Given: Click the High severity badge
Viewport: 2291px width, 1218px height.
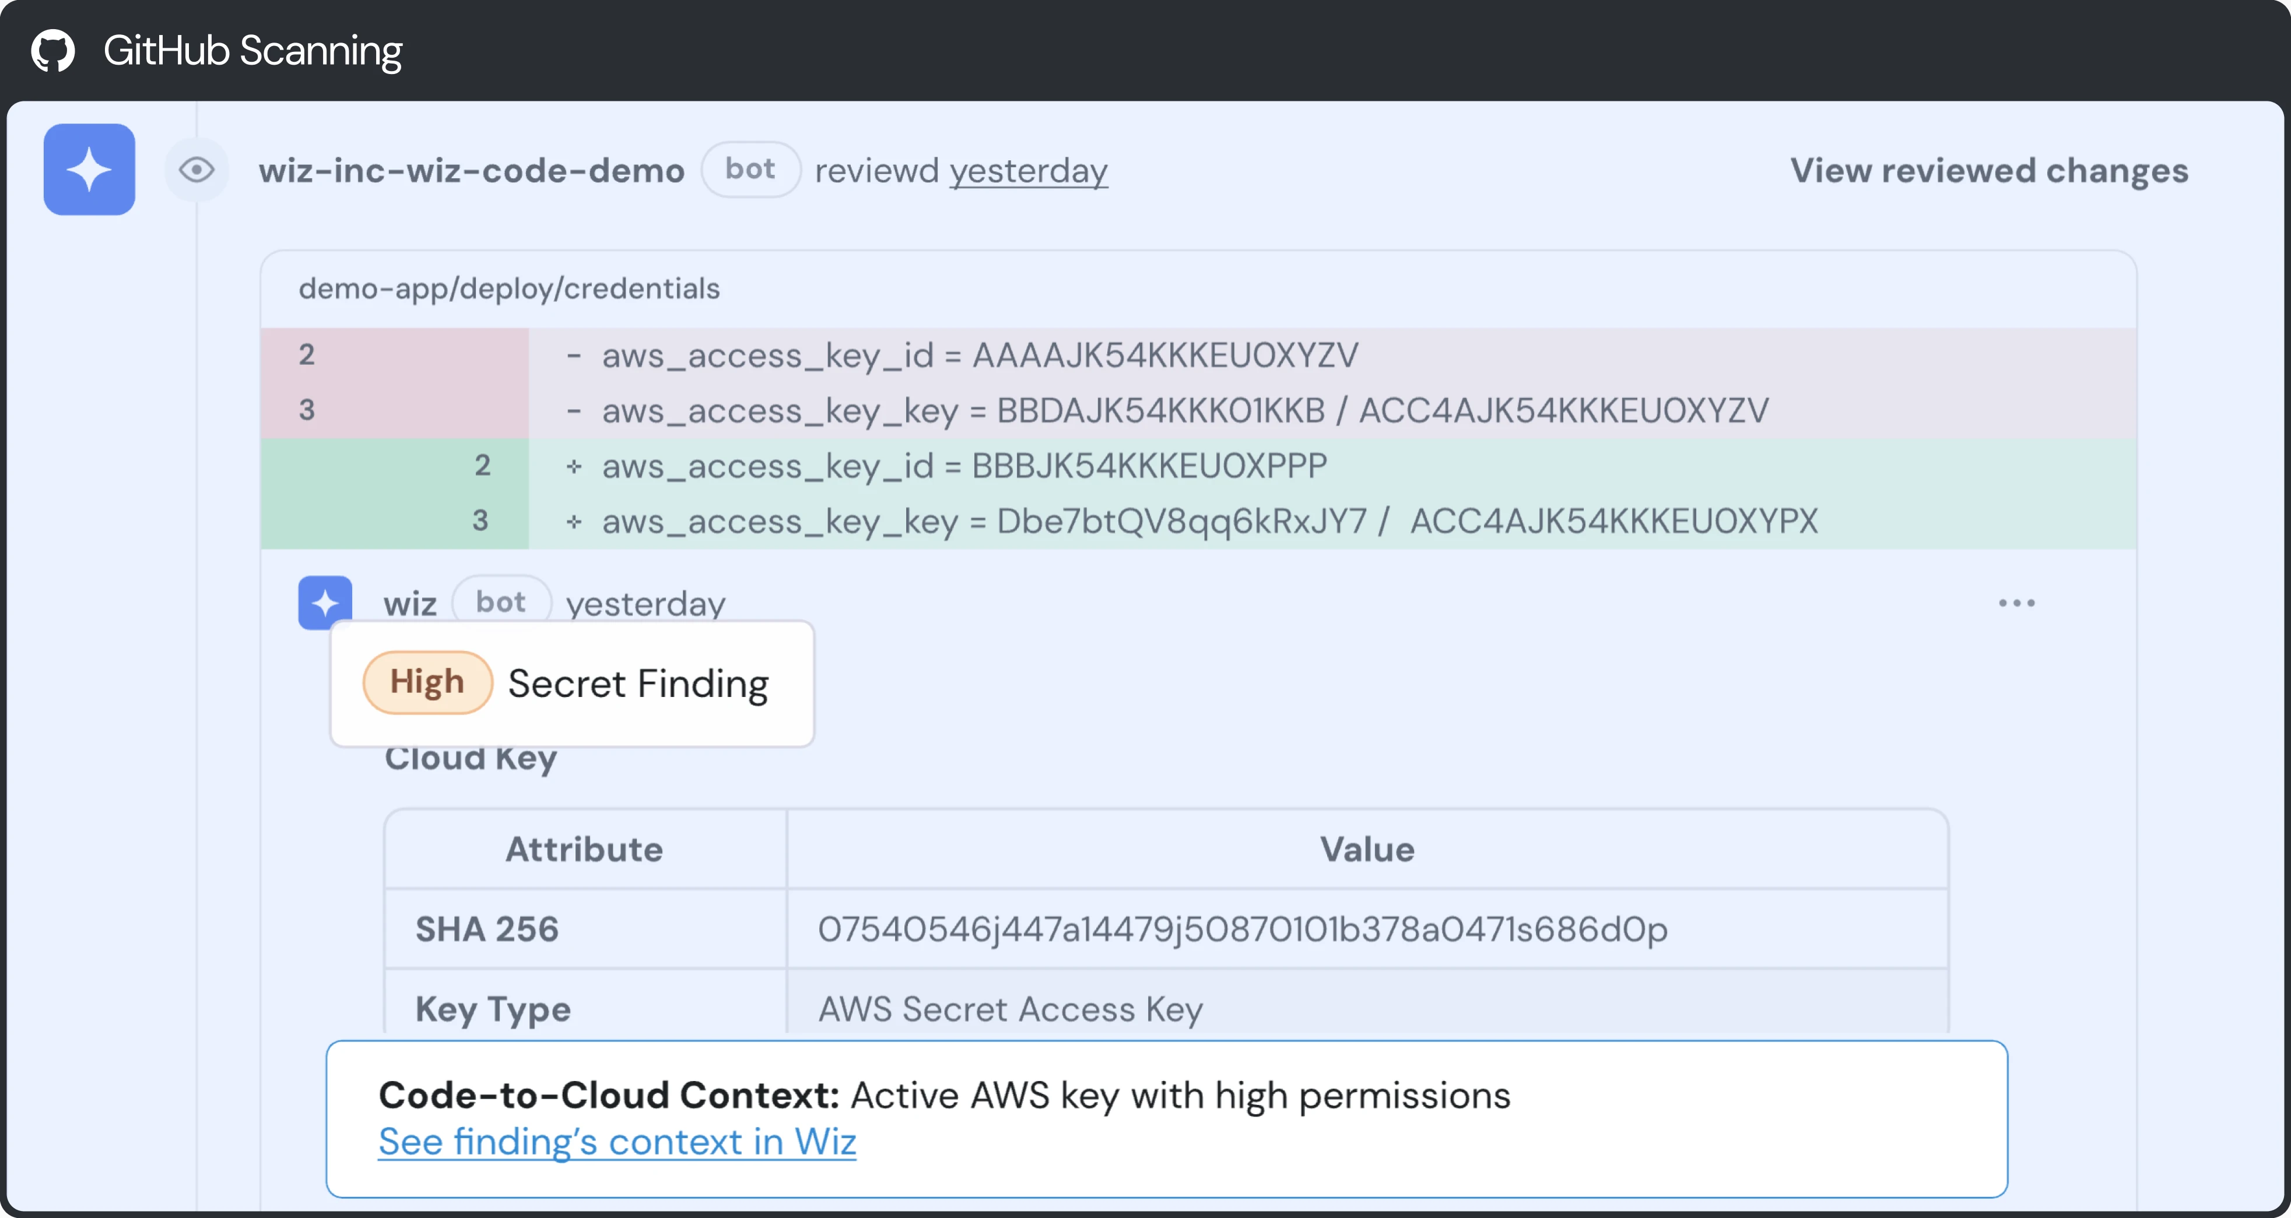Looking at the screenshot, I should pos(427,682).
